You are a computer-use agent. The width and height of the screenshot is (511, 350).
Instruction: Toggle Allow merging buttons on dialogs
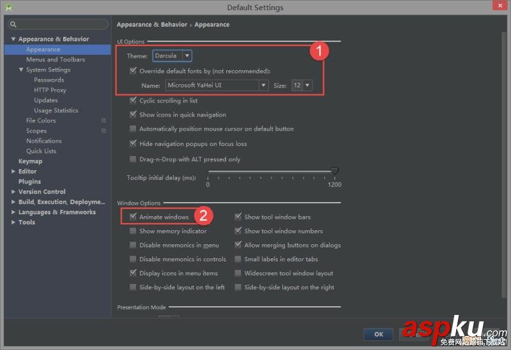[238, 245]
